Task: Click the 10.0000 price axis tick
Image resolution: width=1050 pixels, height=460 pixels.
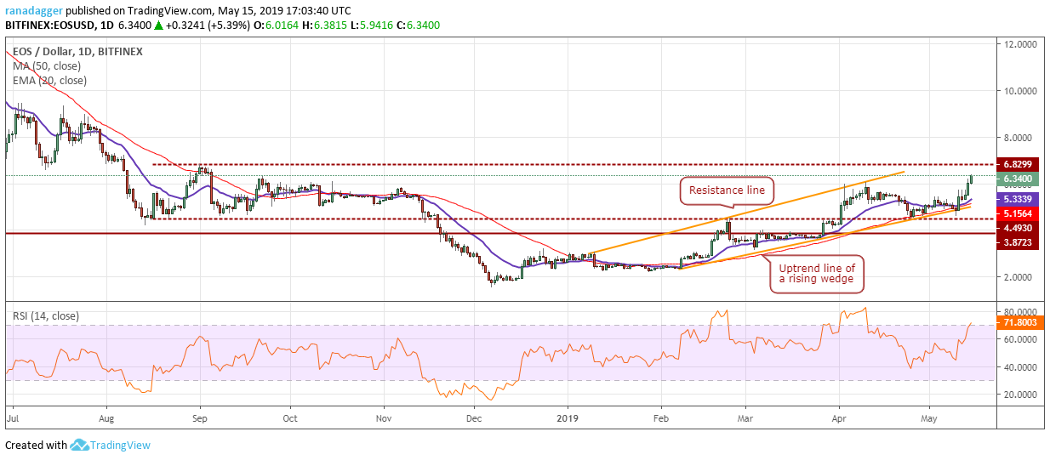Action: (x=1021, y=90)
